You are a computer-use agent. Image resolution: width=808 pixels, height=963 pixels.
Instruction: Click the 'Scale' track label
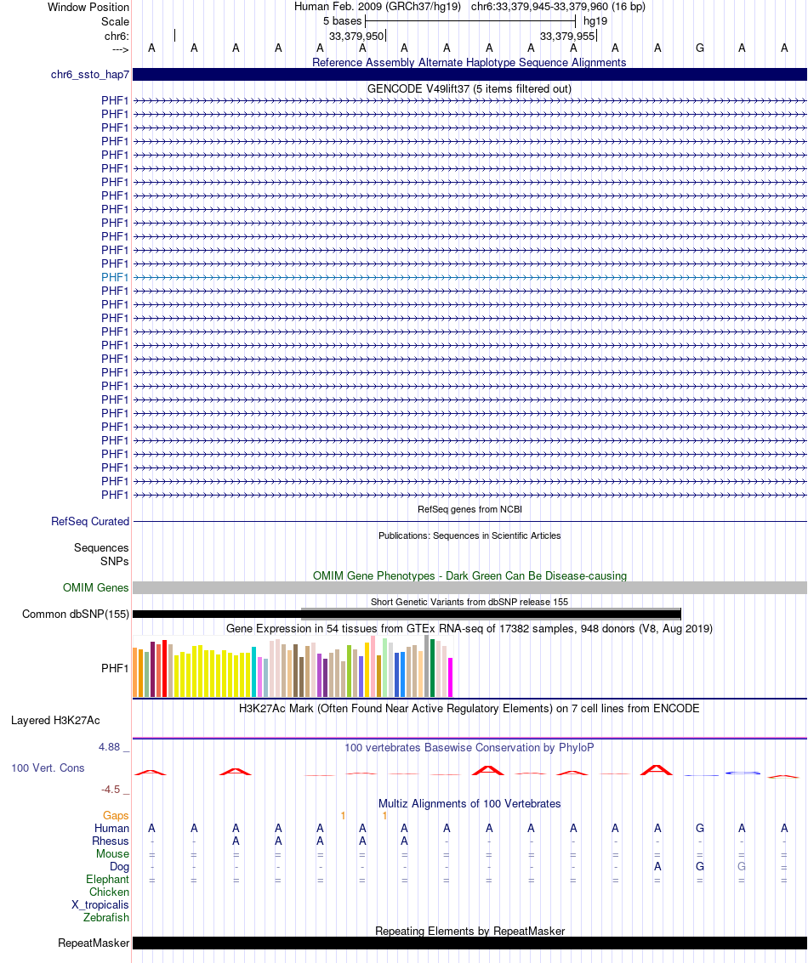[115, 21]
